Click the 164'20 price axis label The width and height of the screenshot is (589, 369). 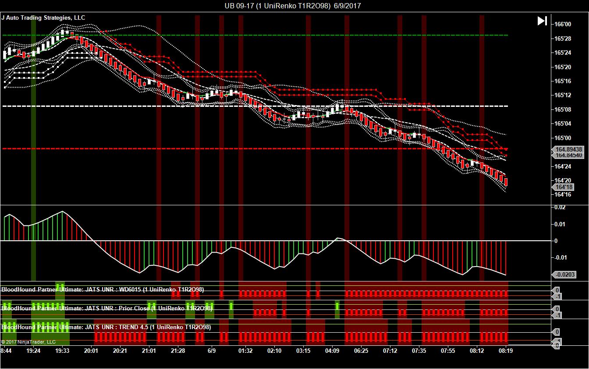pyautogui.click(x=563, y=180)
